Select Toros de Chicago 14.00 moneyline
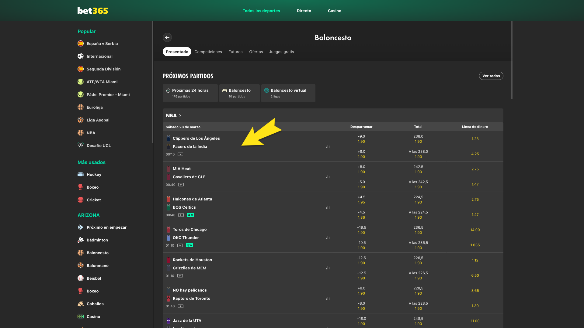The height and width of the screenshot is (328, 584). click(475, 230)
